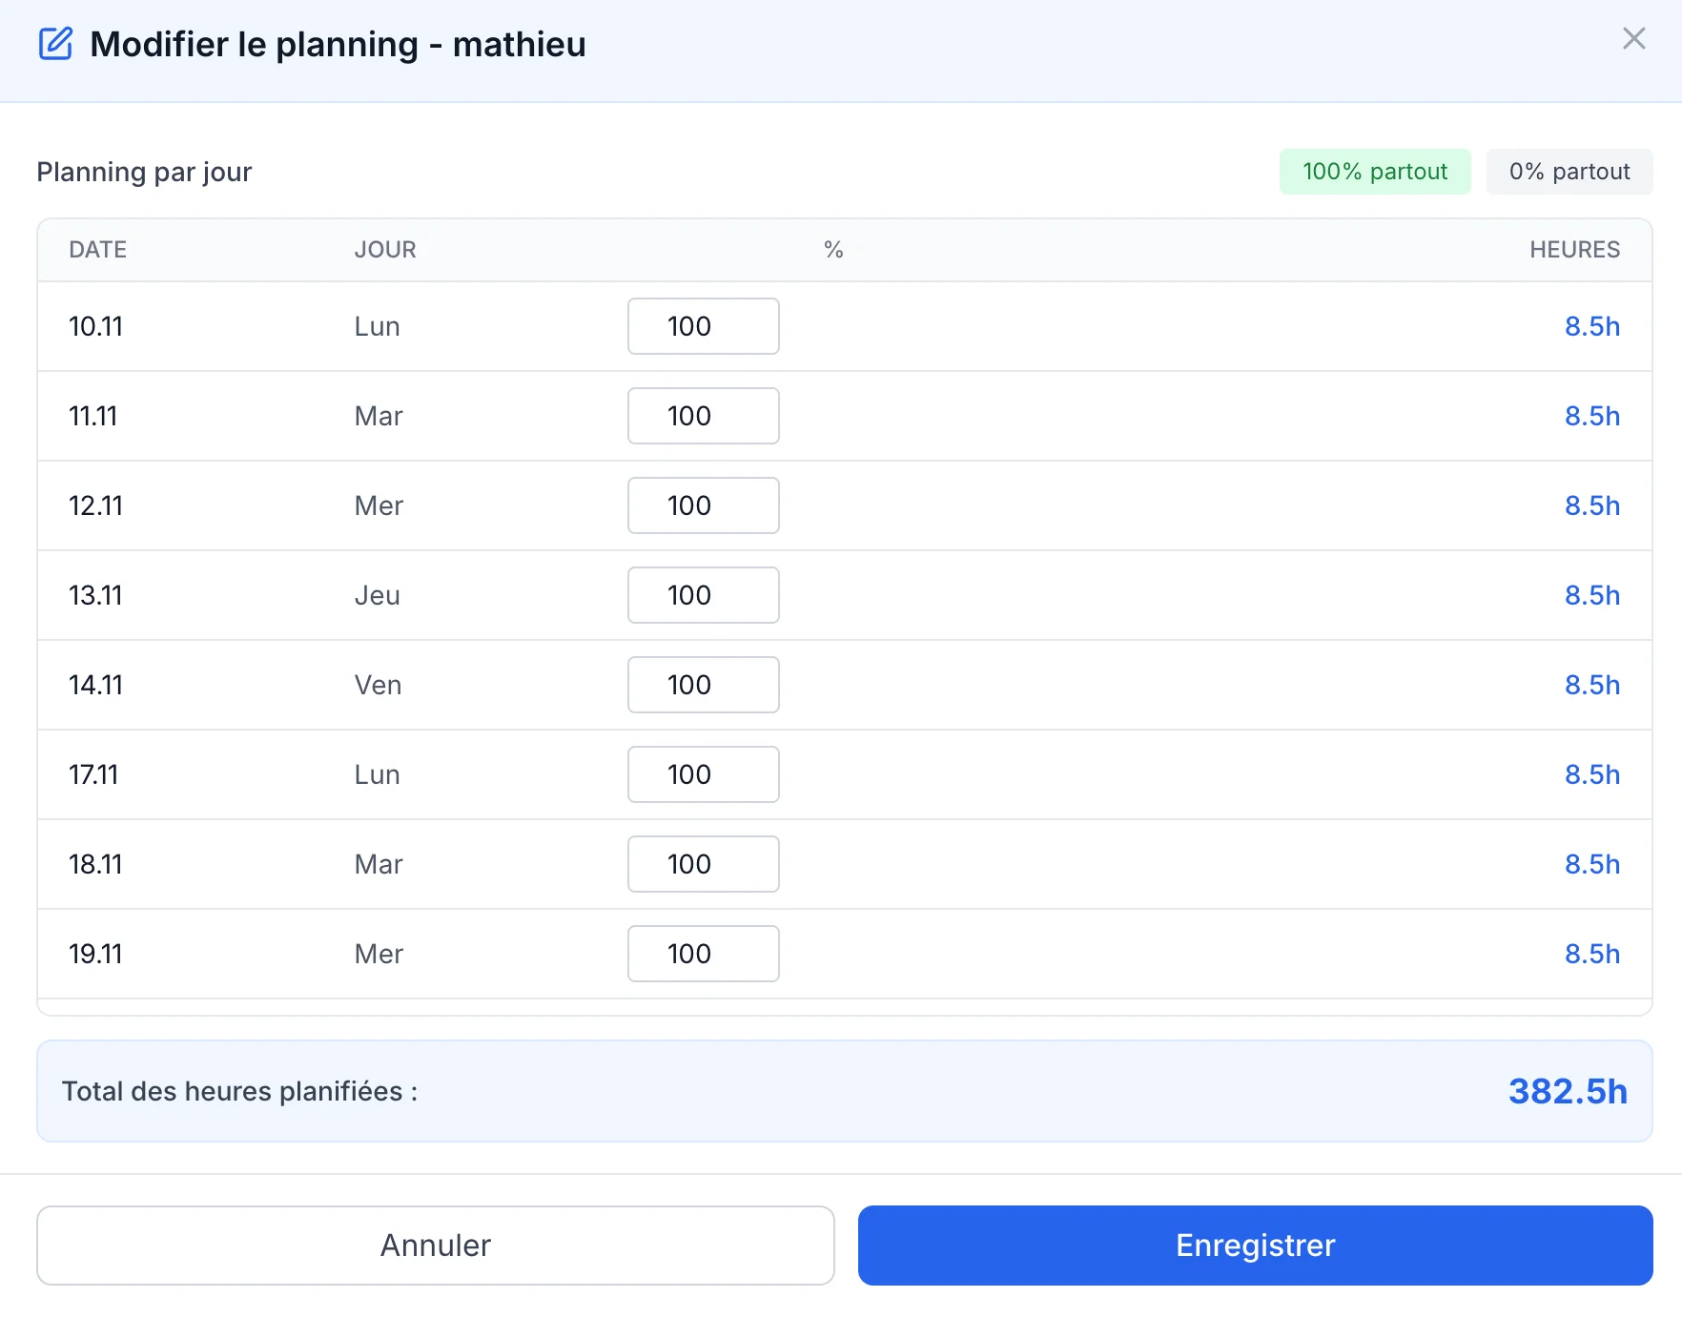
Task: Focus the 12.11 Mer percentage box
Action: [703, 505]
